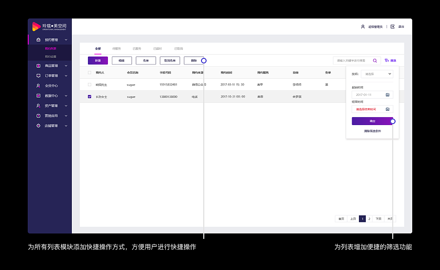
Task: Collapse the 预约管理 chevron
Action: tap(66, 40)
